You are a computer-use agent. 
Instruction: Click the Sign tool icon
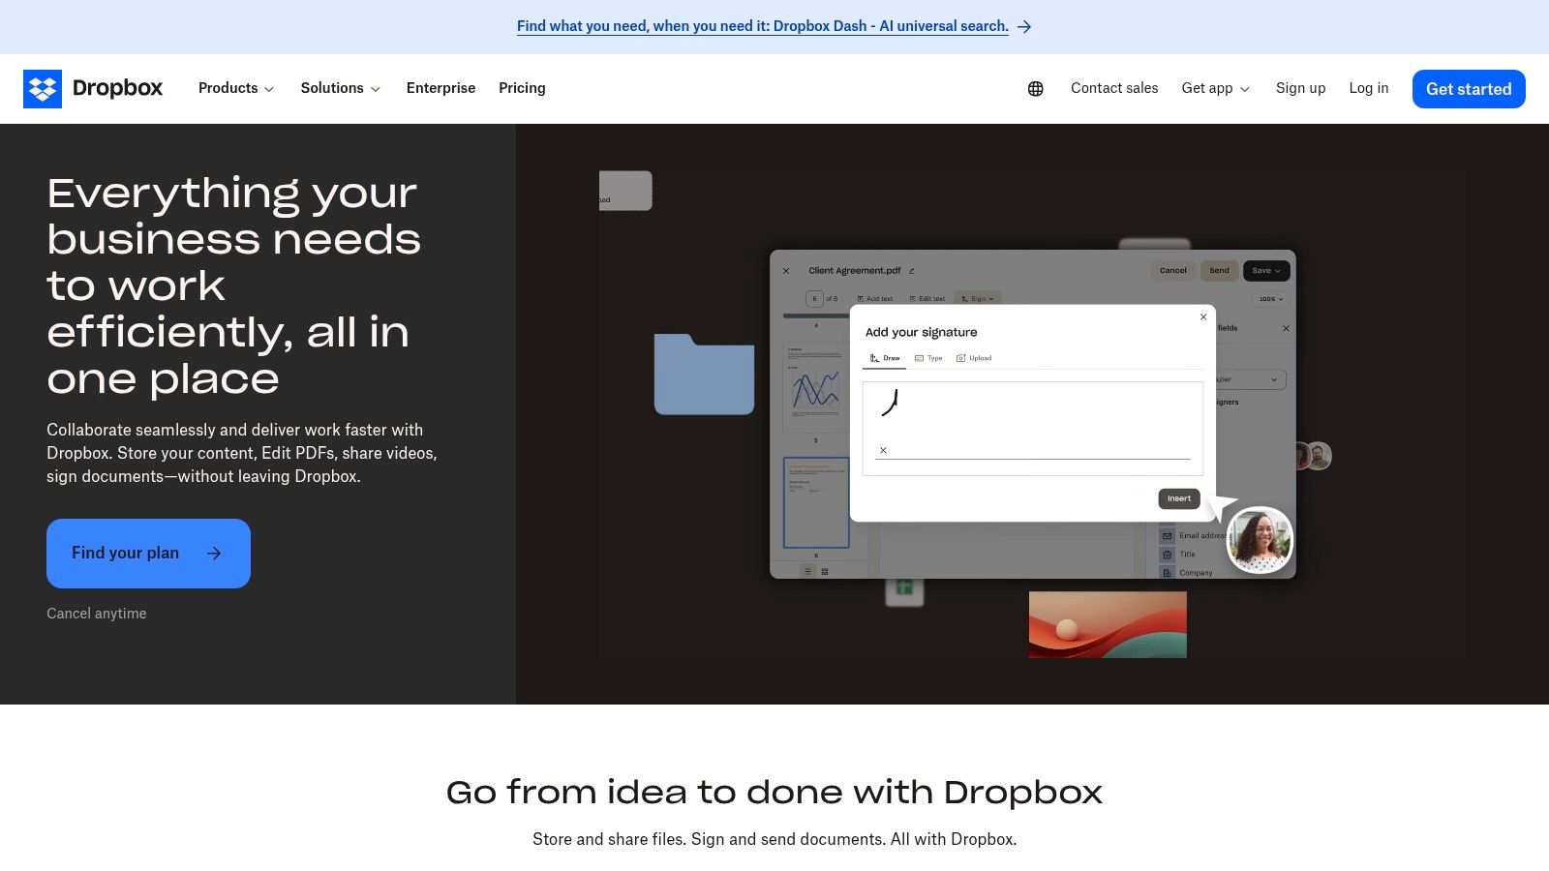(965, 298)
